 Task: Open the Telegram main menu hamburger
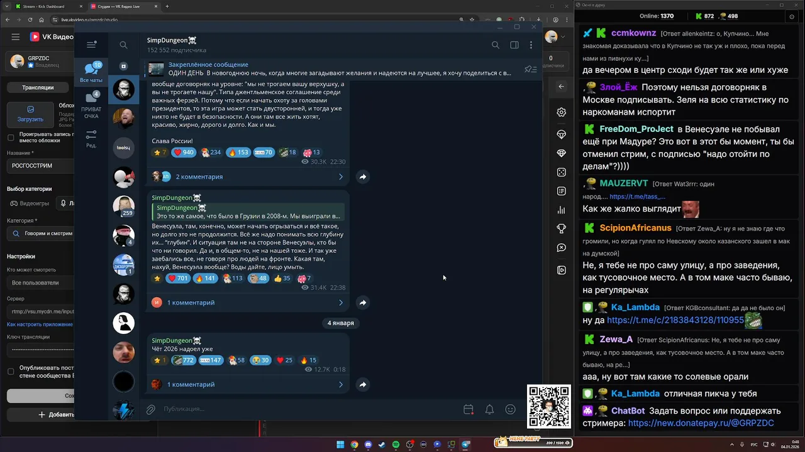coord(91,45)
